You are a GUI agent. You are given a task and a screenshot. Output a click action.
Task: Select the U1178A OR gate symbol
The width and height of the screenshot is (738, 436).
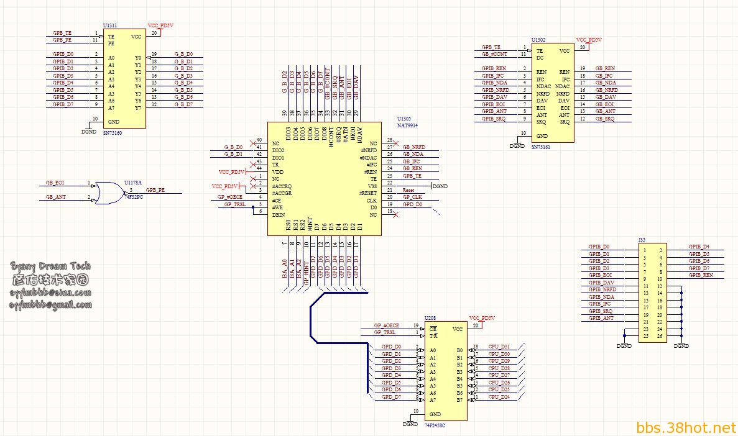(x=109, y=193)
